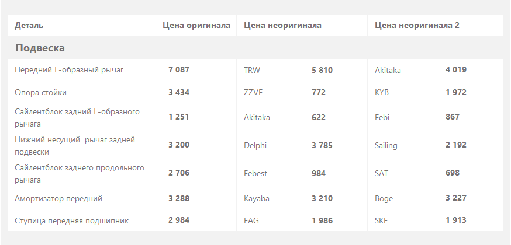Click the Kayaba brand name
The height and width of the screenshot is (245, 511).
[257, 198]
